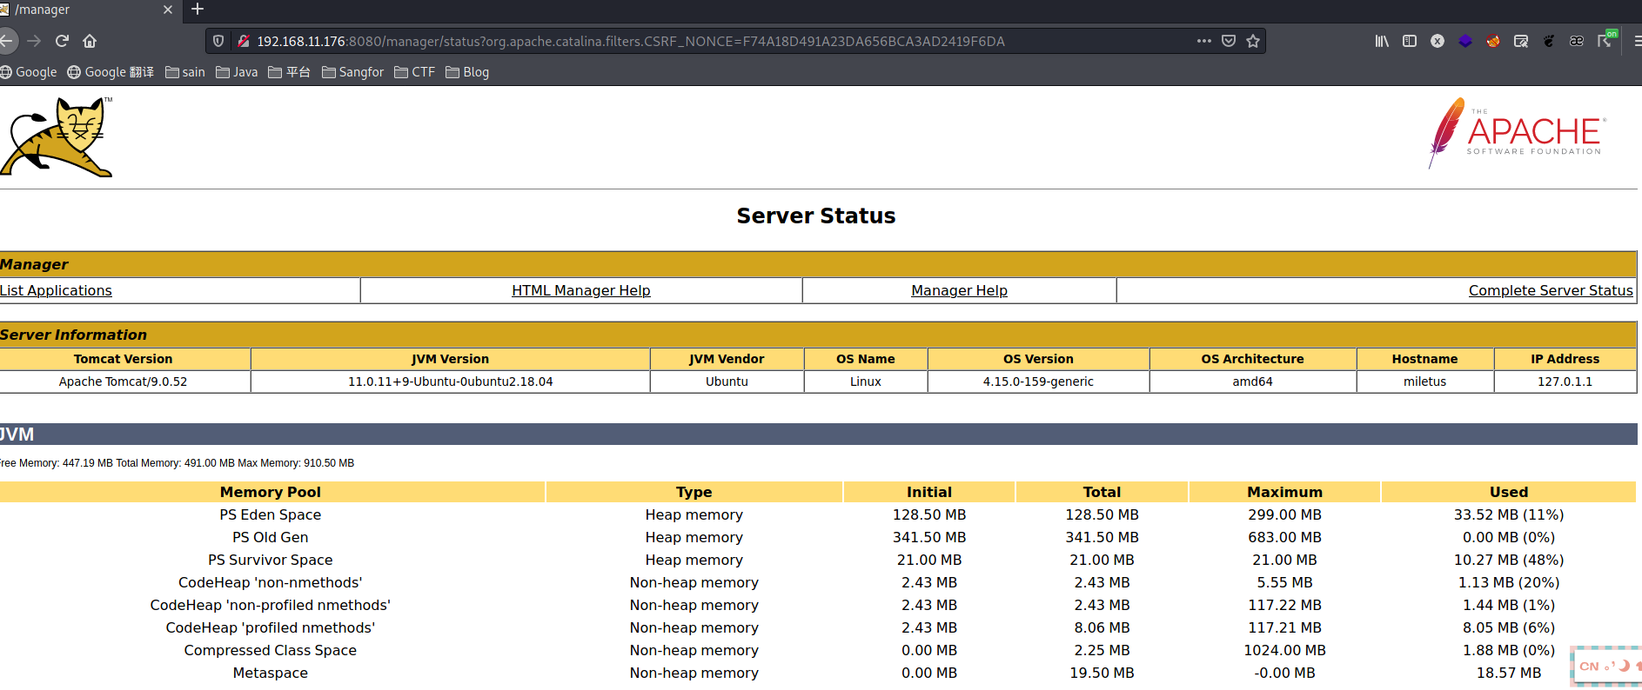Open the Library toolbar icon
1642x690 pixels.
pos(1382,41)
